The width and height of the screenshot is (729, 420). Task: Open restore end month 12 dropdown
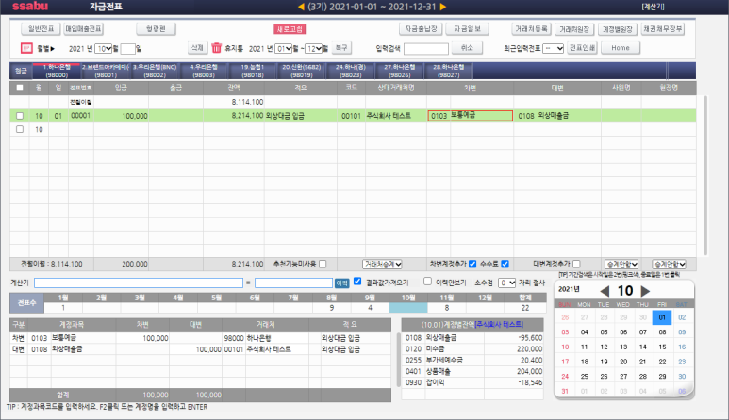pos(314,48)
